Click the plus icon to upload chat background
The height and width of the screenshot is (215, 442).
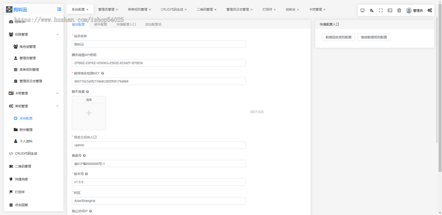click(89, 113)
